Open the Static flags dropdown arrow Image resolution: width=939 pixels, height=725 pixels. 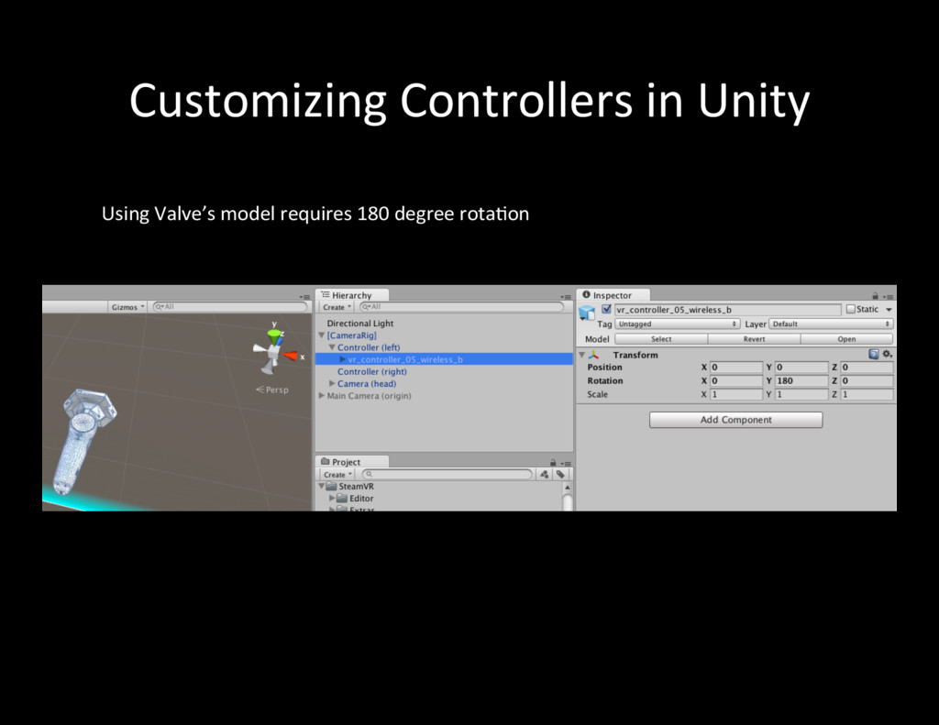[889, 310]
